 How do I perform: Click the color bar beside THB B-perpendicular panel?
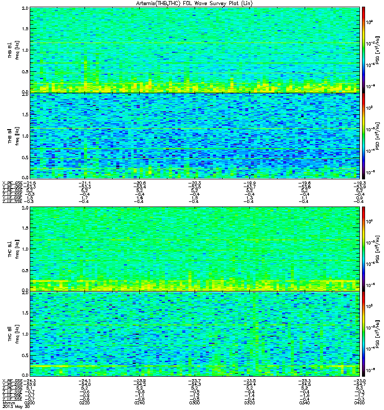(363, 50)
